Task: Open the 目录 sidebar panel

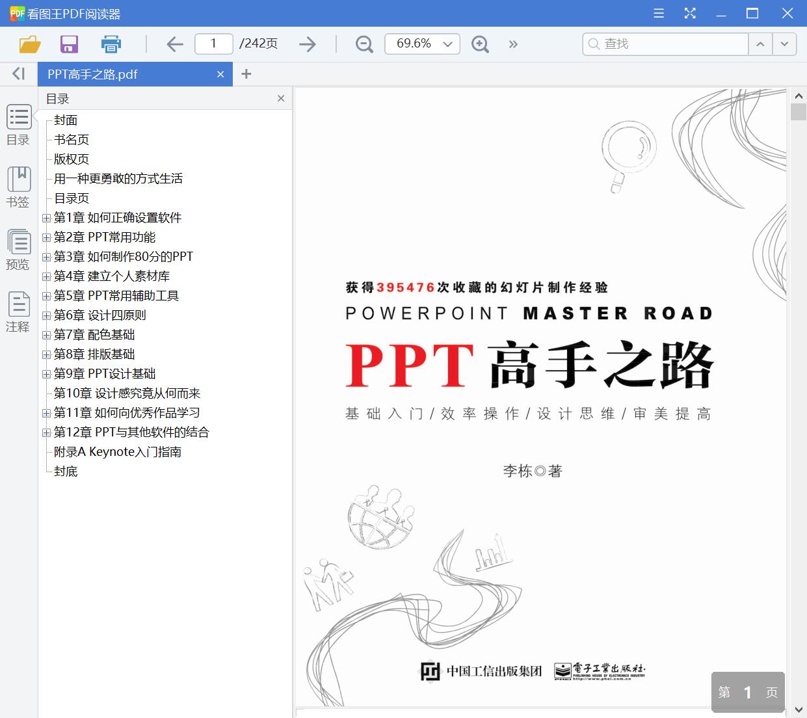Action: 19,125
